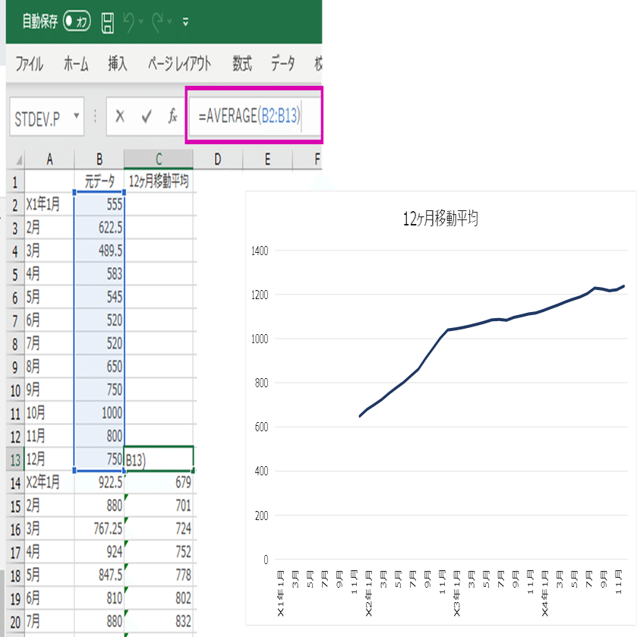Image resolution: width=637 pixels, height=637 pixels.
Task: Click the Save floppy disk icon
Action: (x=107, y=22)
